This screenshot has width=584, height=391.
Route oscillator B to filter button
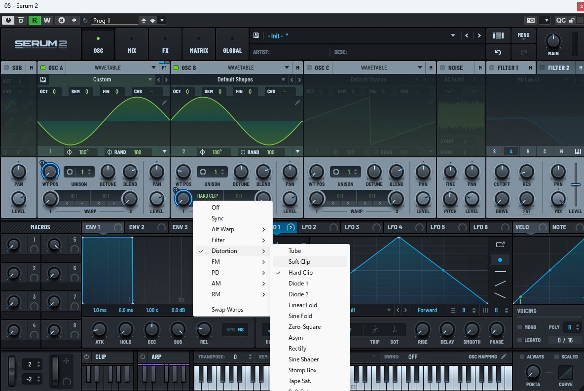pyautogui.click(x=528, y=151)
